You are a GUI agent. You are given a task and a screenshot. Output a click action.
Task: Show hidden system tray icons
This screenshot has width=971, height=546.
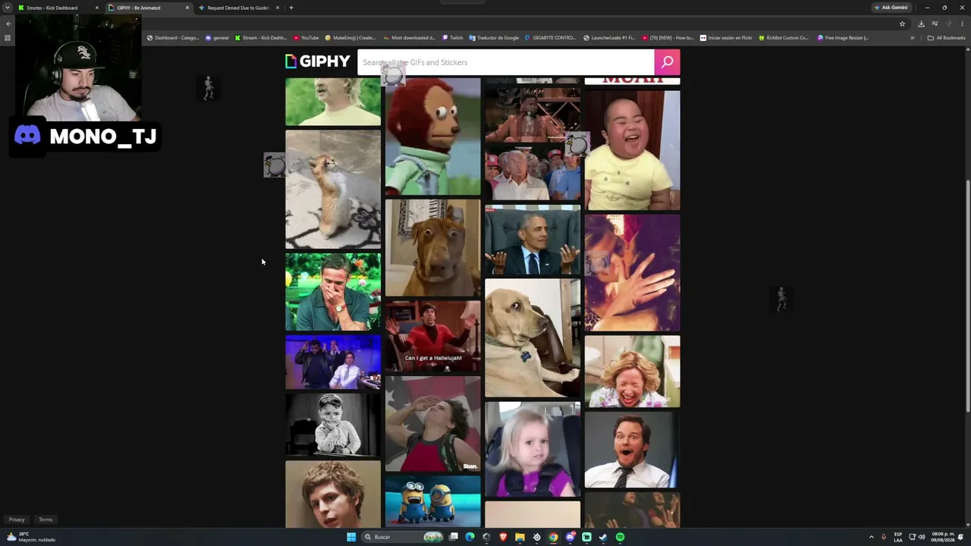pos(871,537)
